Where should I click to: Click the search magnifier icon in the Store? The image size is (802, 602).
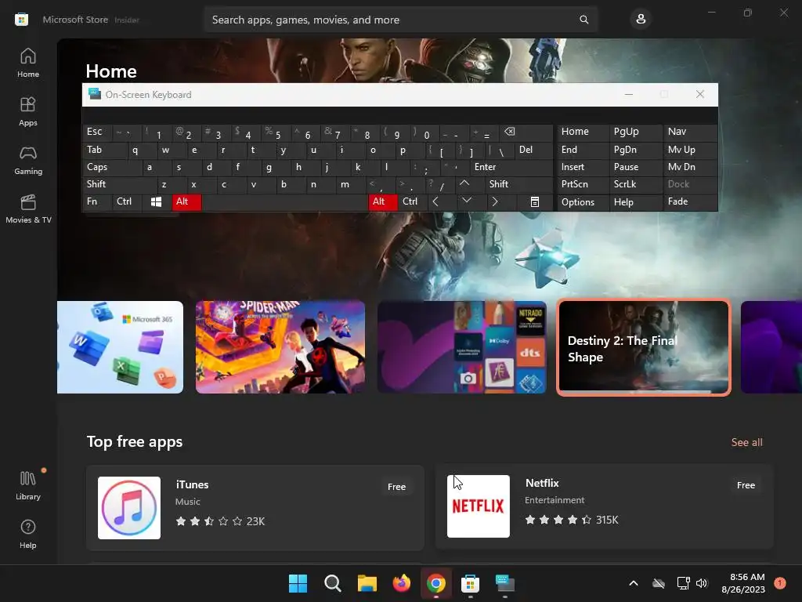583,20
